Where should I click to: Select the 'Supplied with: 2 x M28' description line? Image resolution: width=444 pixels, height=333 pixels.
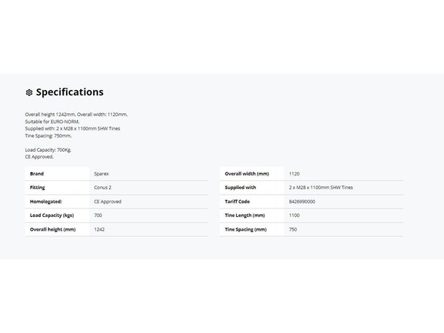pyautogui.click(x=72, y=129)
